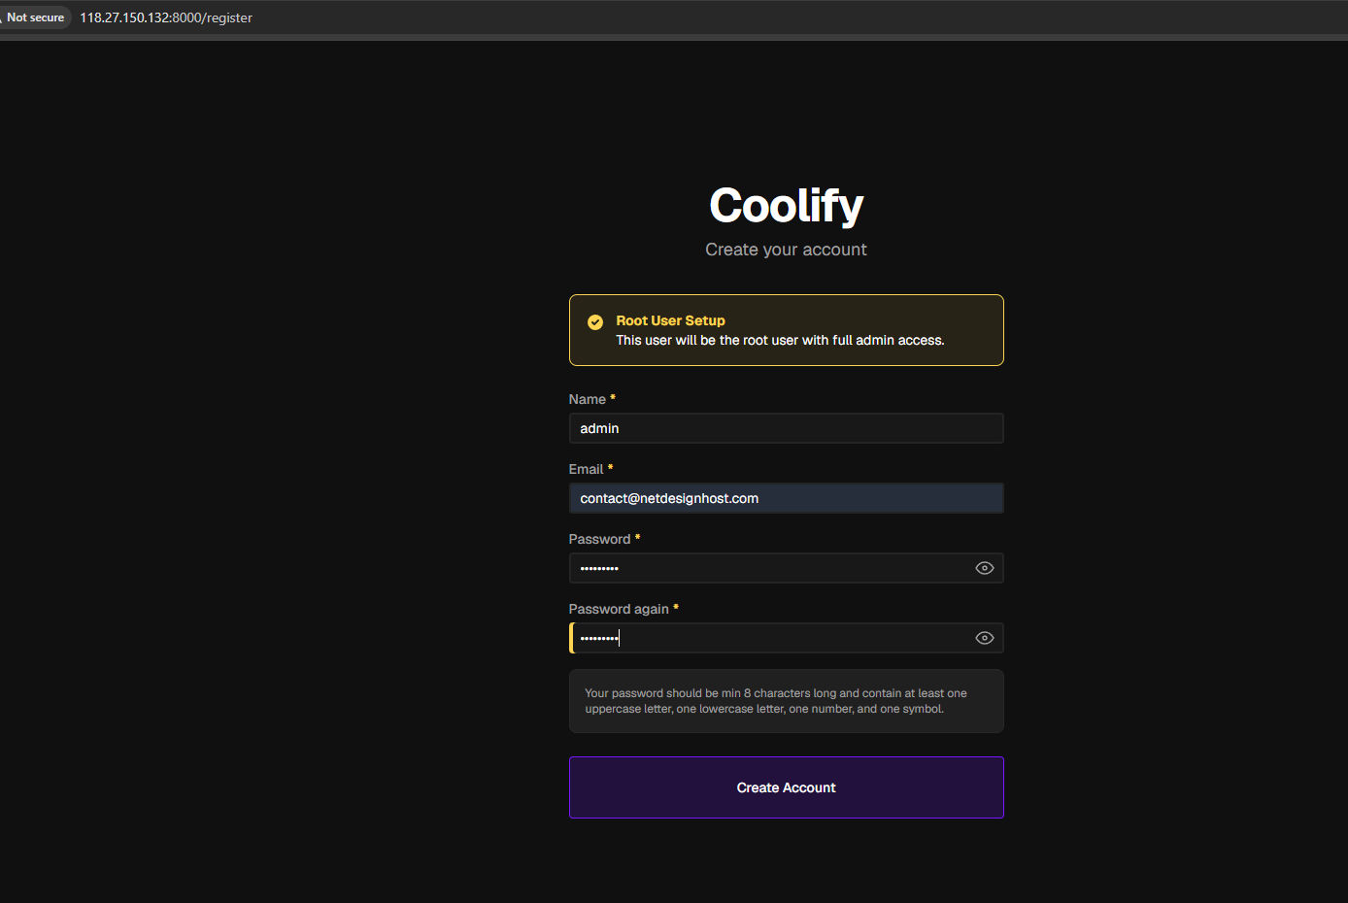
Task: Click the yellow checkmark icon in Root User Setup
Action: coord(595,321)
